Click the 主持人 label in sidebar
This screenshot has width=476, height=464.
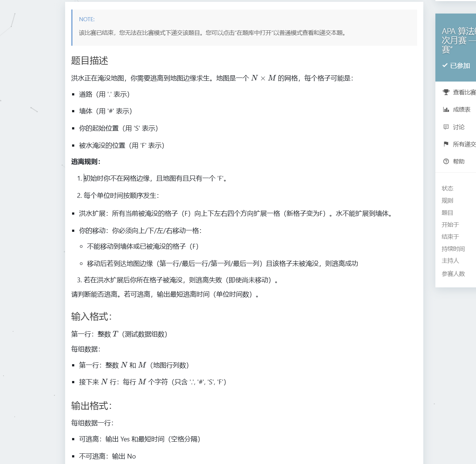point(450,261)
